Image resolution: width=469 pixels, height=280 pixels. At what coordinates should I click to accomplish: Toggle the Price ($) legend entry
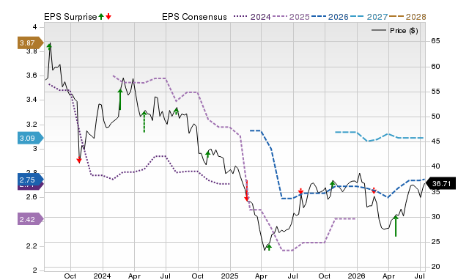coord(395,31)
